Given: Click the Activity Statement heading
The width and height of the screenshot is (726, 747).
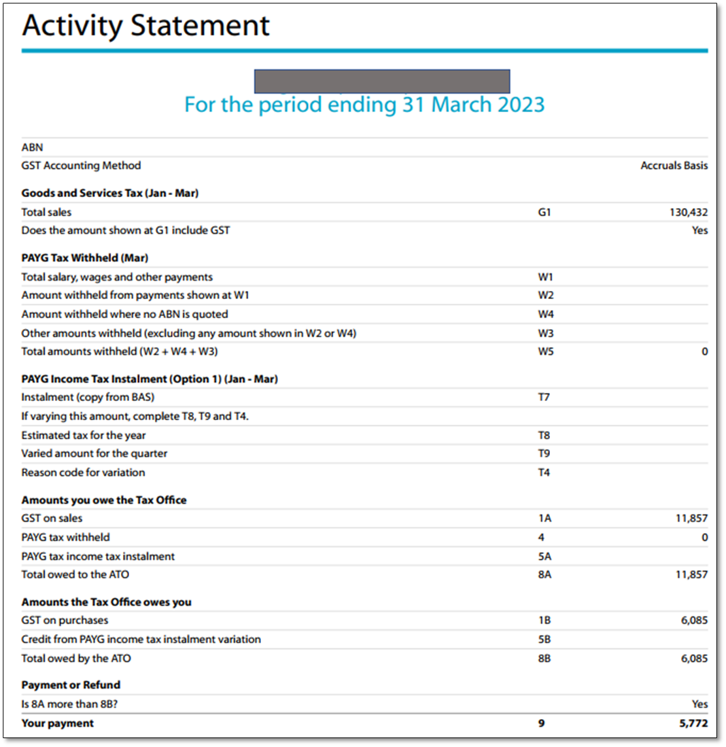Looking at the screenshot, I should 146,26.
